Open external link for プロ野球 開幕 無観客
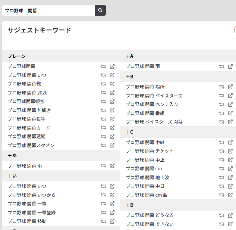 (112, 110)
